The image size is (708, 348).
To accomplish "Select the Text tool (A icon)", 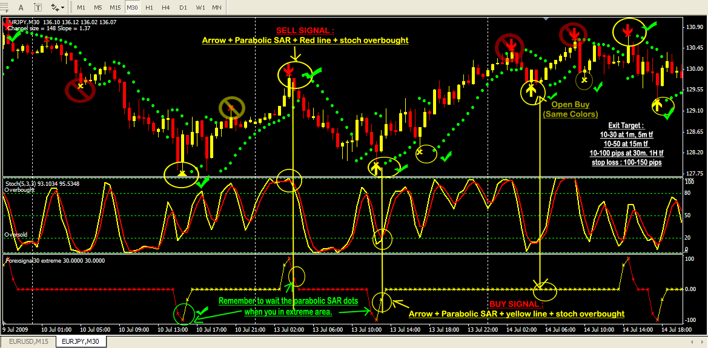I will tap(22, 7).
